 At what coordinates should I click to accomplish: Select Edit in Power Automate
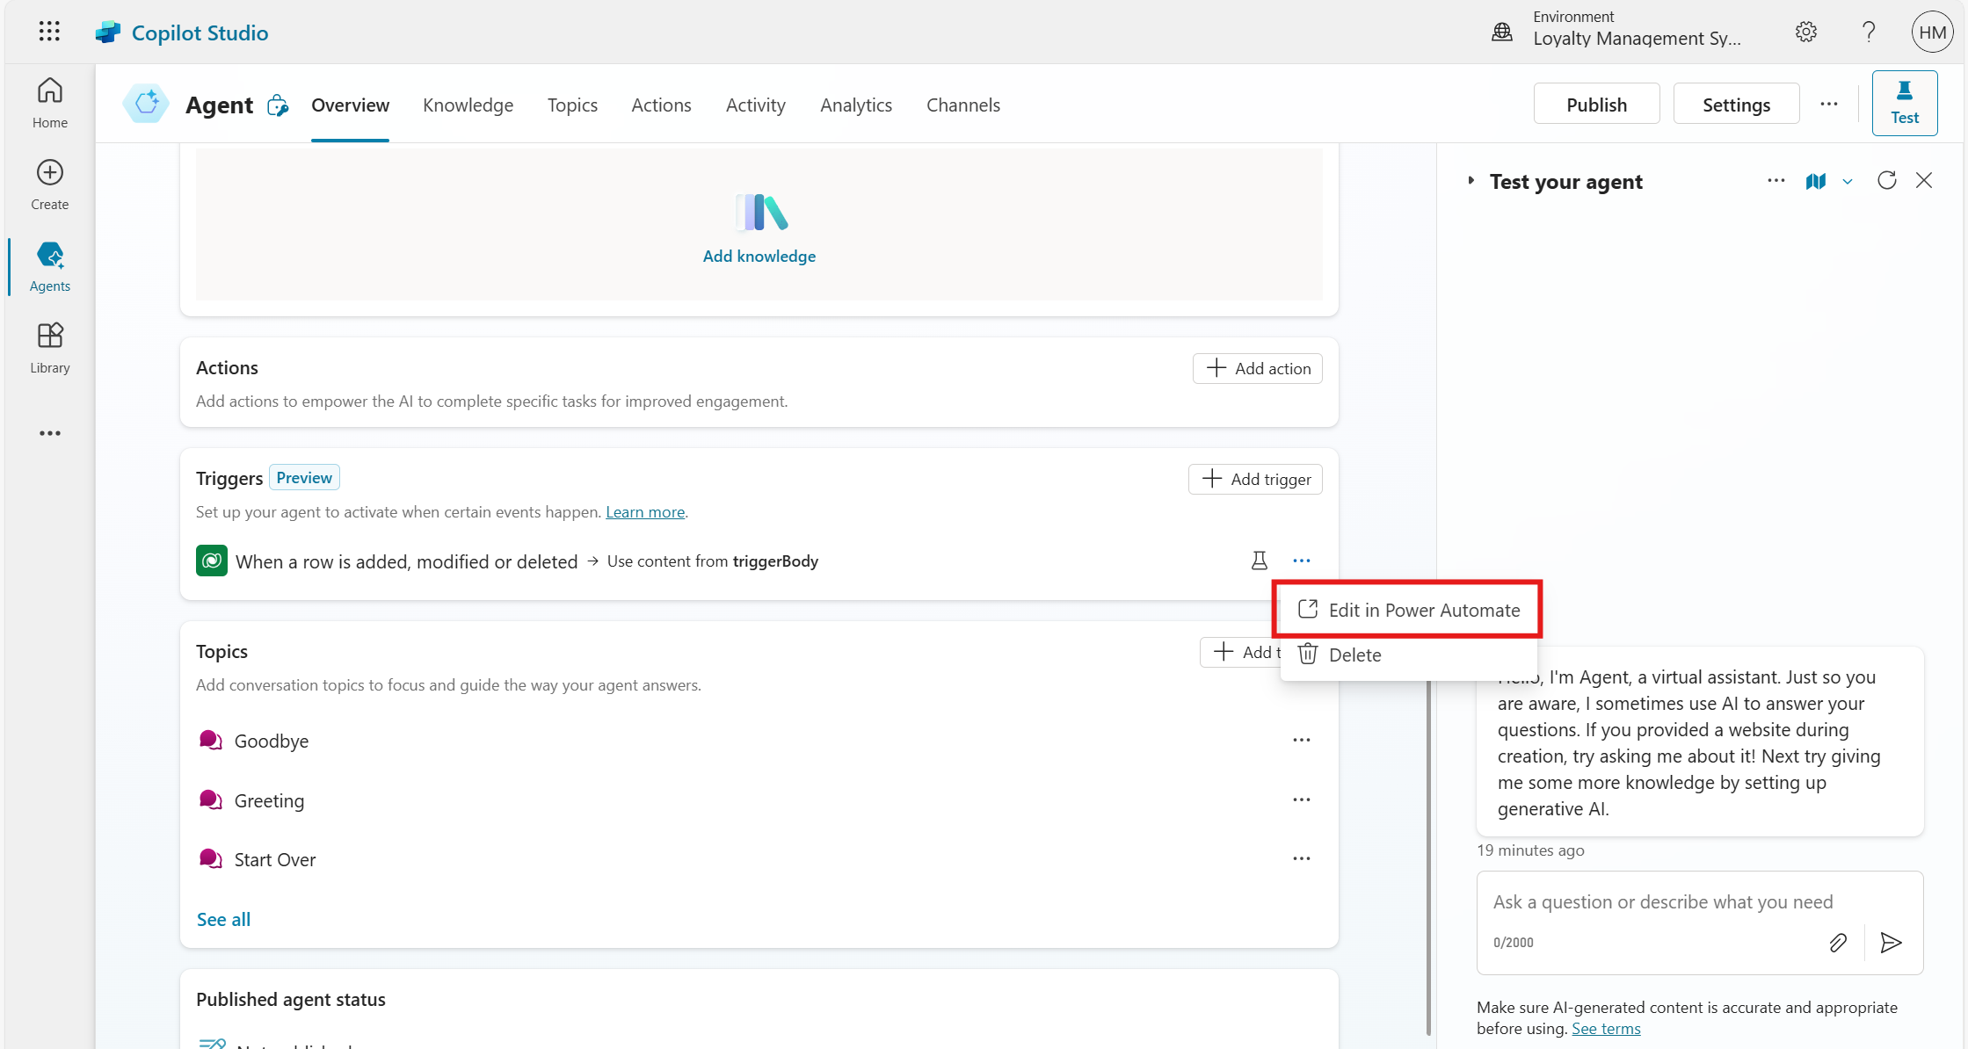[1423, 611]
